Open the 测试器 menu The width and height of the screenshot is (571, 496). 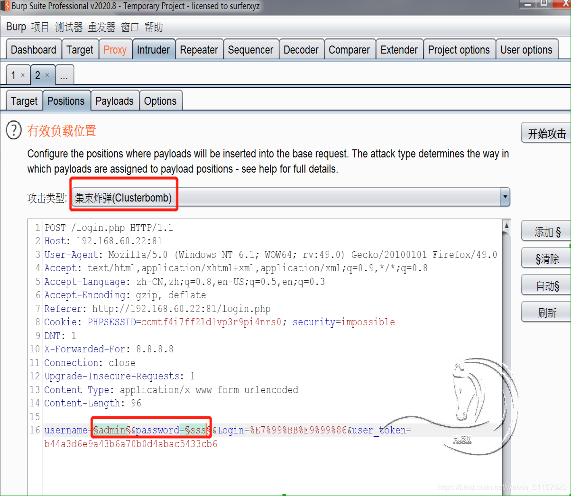[69, 27]
